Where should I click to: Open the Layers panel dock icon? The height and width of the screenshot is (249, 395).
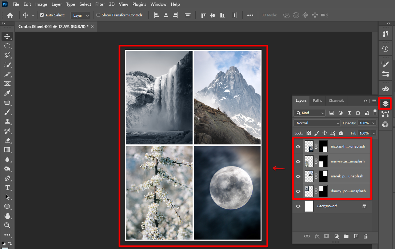(x=385, y=104)
